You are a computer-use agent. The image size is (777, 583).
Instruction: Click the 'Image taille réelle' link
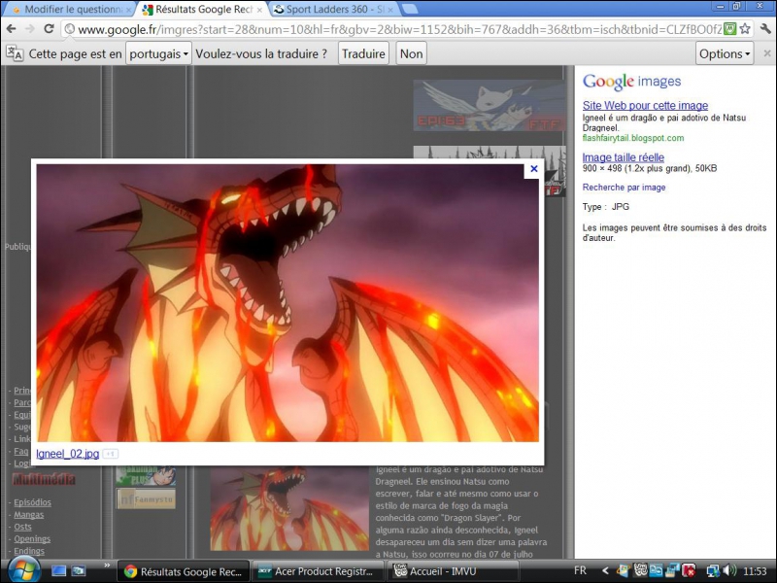tap(623, 157)
